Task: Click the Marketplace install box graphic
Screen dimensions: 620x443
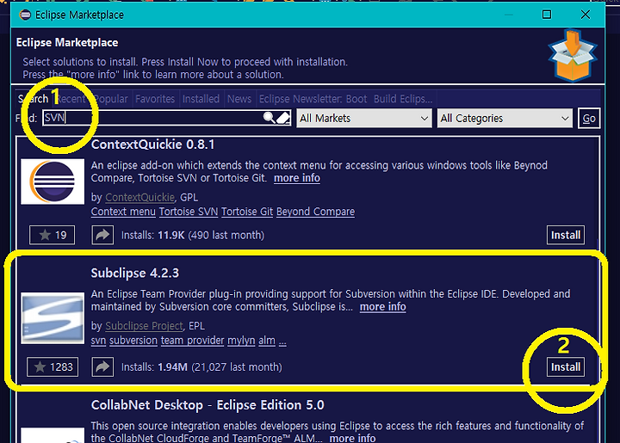Action: coord(573,55)
